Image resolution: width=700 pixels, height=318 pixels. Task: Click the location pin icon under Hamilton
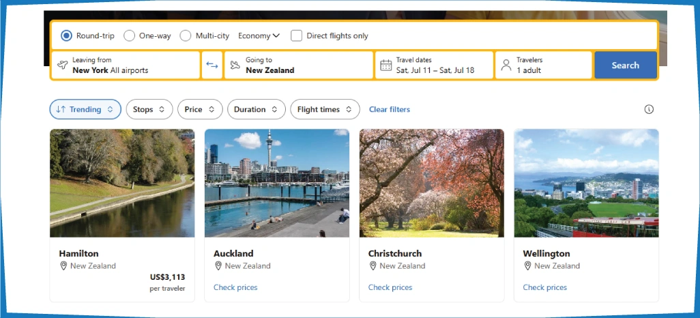[63, 265]
